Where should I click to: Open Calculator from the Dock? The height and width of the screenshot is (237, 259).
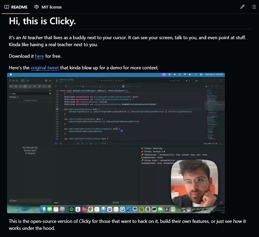pyautogui.click(x=148, y=209)
